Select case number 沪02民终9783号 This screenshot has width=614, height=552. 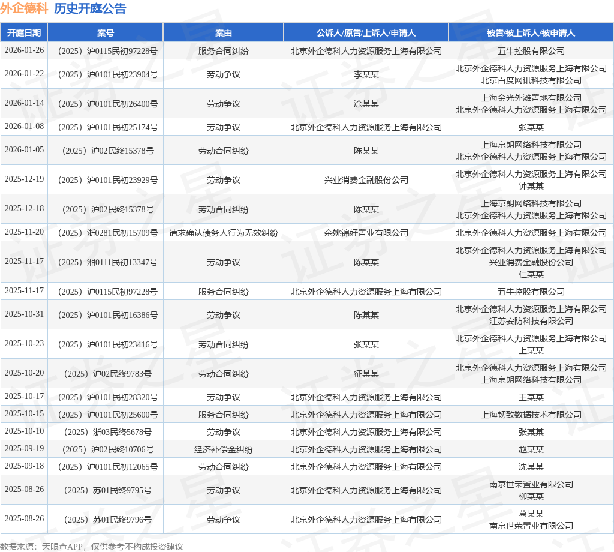(x=108, y=374)
